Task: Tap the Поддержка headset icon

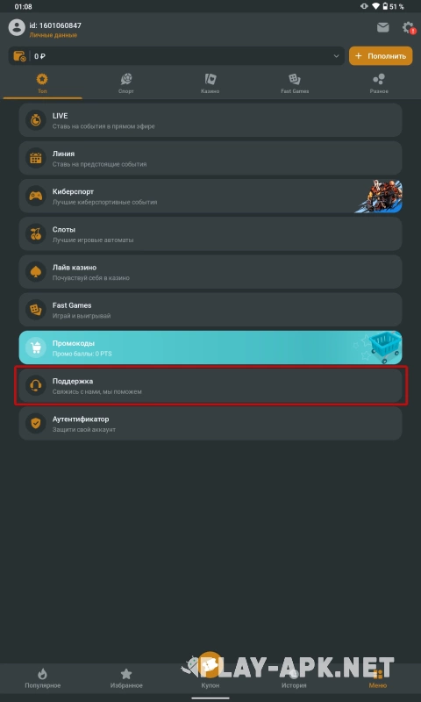Action: pos(36,385)
